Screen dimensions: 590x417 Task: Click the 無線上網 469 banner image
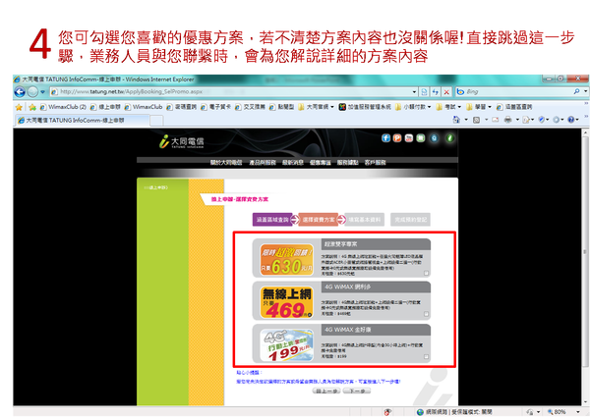click(286, 302)
